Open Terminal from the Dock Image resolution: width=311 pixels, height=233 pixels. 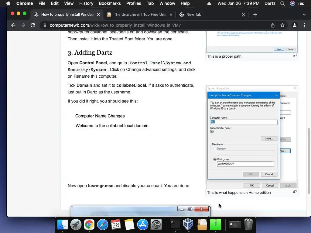pos(176,225)
